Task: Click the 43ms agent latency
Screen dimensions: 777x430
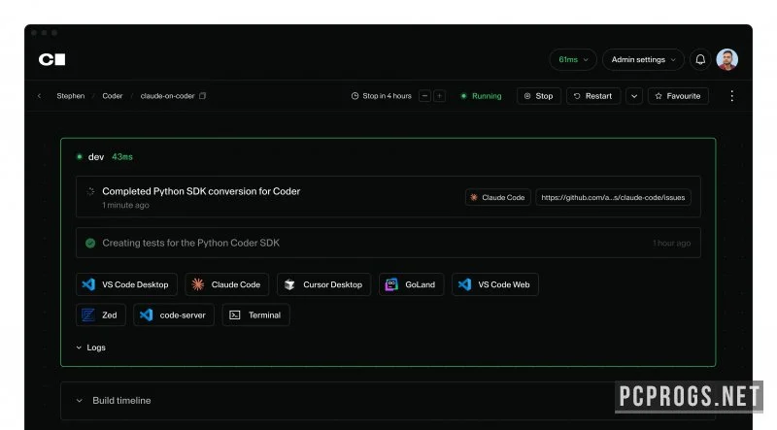Action: click(122, 157)
